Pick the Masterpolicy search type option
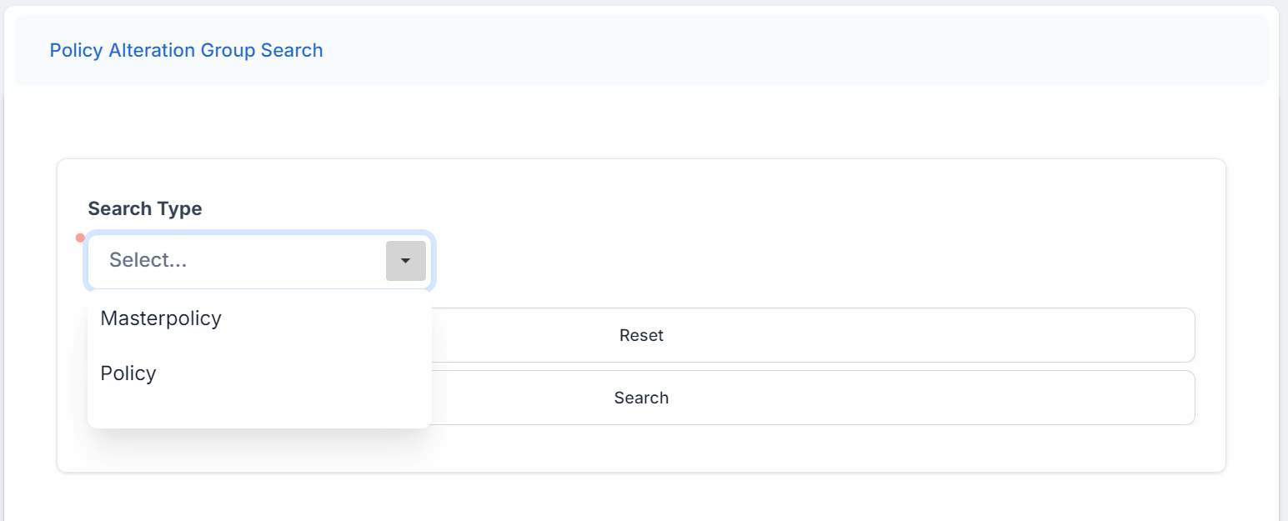Image resolution: width=1288 pixels, height=521 pixels. coord(161,318)
